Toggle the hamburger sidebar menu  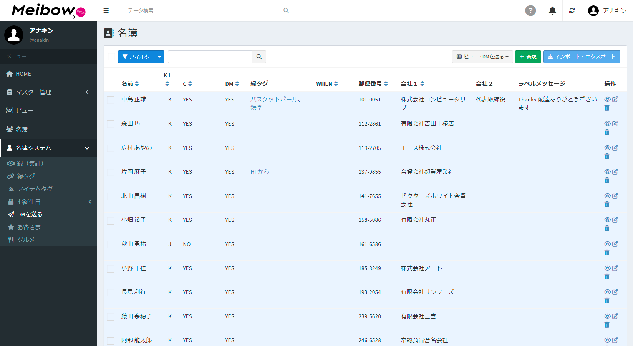[106, 11]
